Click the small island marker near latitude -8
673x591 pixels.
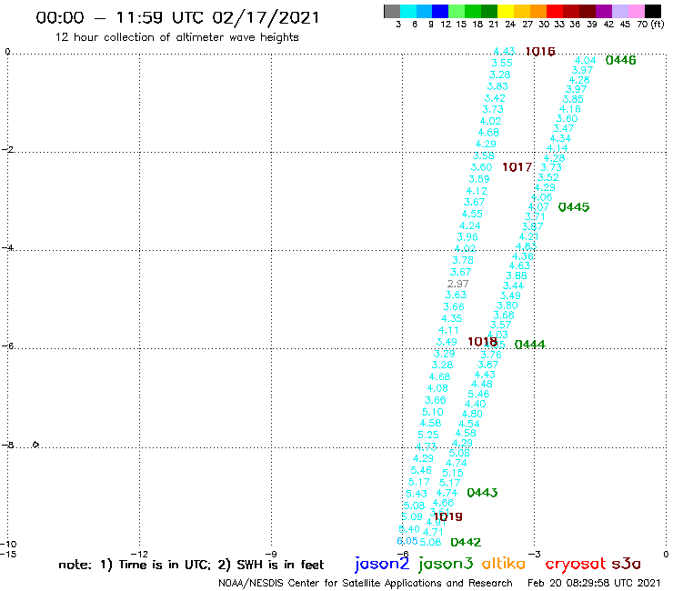pyautogui.click(x=36, y=445)
